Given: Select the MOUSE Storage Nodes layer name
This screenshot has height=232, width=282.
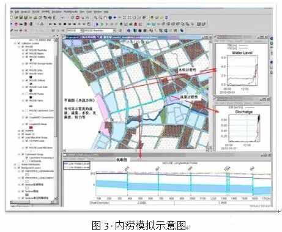Looking at the screenshot, I should click(x=41, y=64).
